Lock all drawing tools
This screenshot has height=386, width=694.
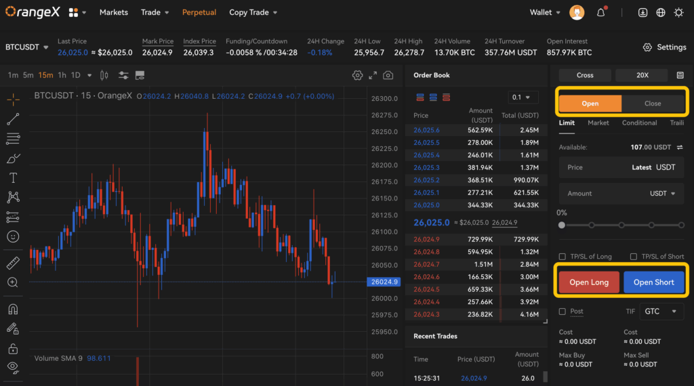(13, 349)
